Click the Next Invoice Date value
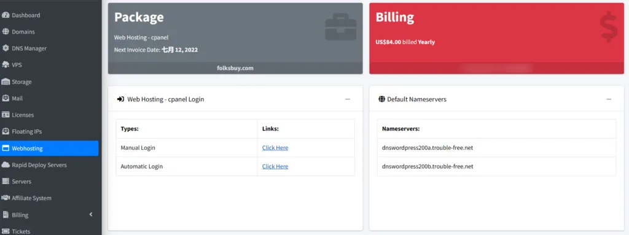This screenshot has width=629, height=235. click(180, 50)
